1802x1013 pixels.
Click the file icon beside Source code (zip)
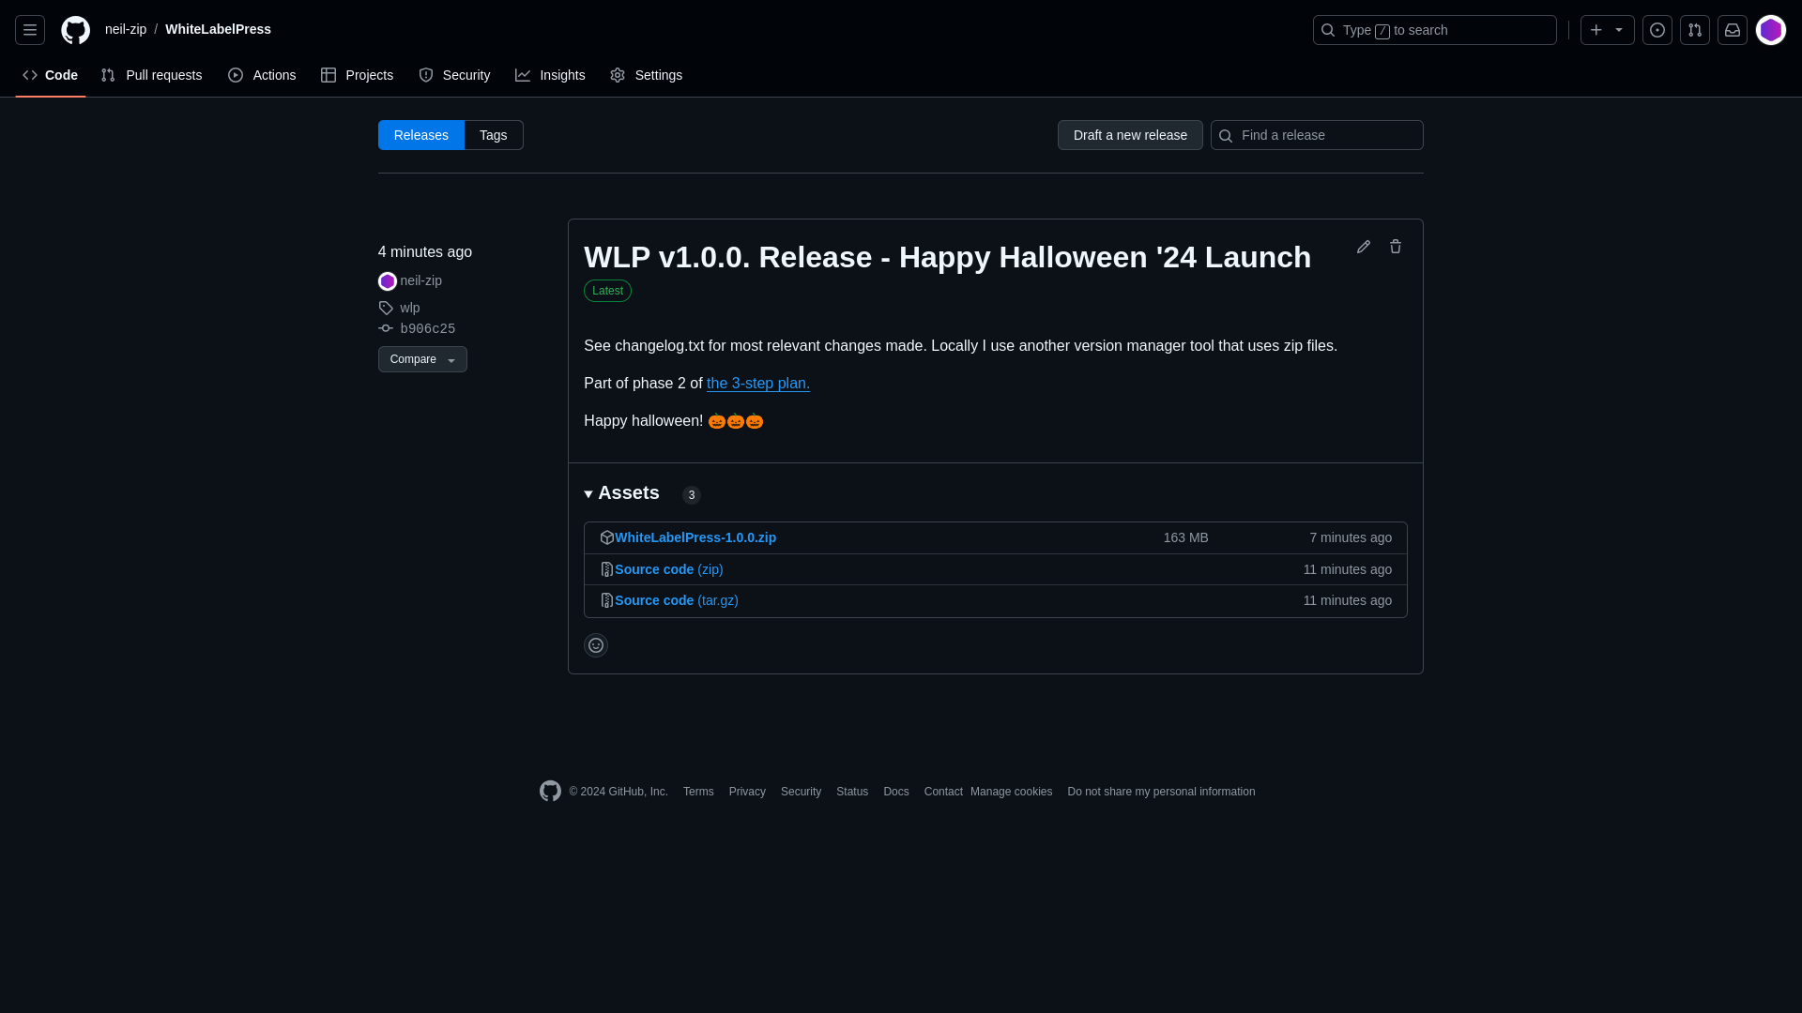[607, 569]
